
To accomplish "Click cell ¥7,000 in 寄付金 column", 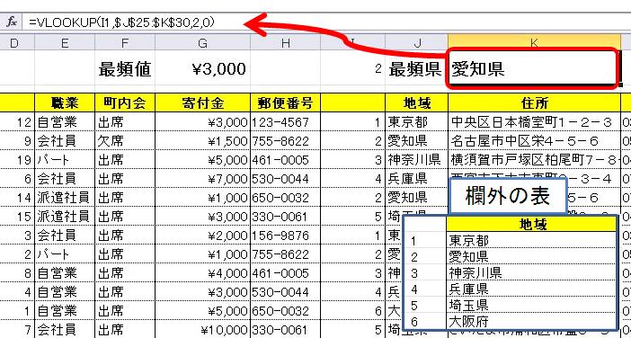I will pos(203,178).
